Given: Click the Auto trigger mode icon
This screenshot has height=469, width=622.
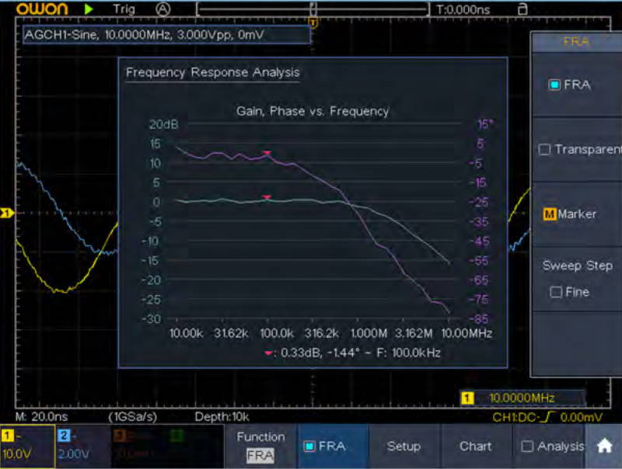Looking at the screenshot, I should (162, 9).
